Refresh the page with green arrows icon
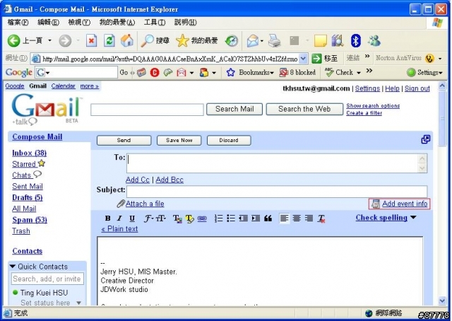Screen dimensions: 452x321 click(109, 41)
